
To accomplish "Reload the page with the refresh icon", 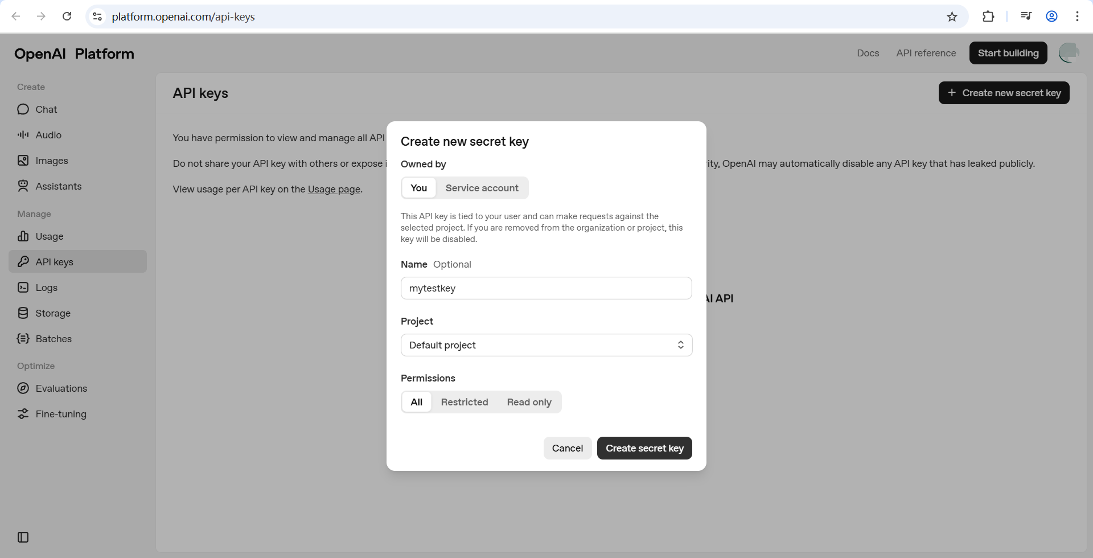I will pos(67,17).
